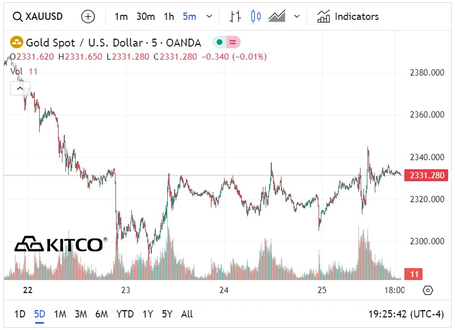Click the 2340.000 price axis label
The image size is (455, 330).
pos(427,157)
